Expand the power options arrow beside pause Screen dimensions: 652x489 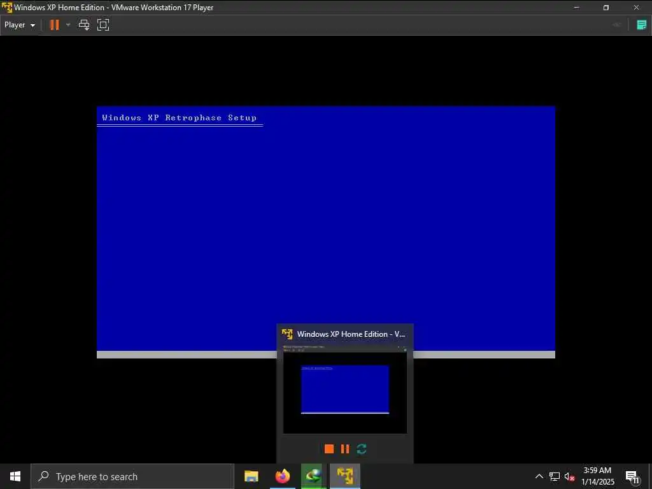[x=68, y=25]
